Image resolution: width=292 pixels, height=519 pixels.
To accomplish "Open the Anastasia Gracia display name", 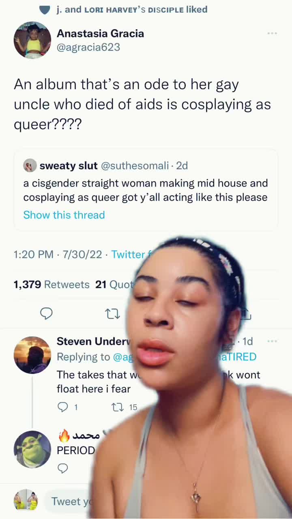I will [x=100, y=33].
